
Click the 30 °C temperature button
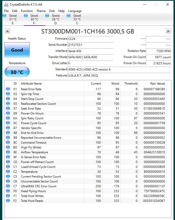pos(17,72)
